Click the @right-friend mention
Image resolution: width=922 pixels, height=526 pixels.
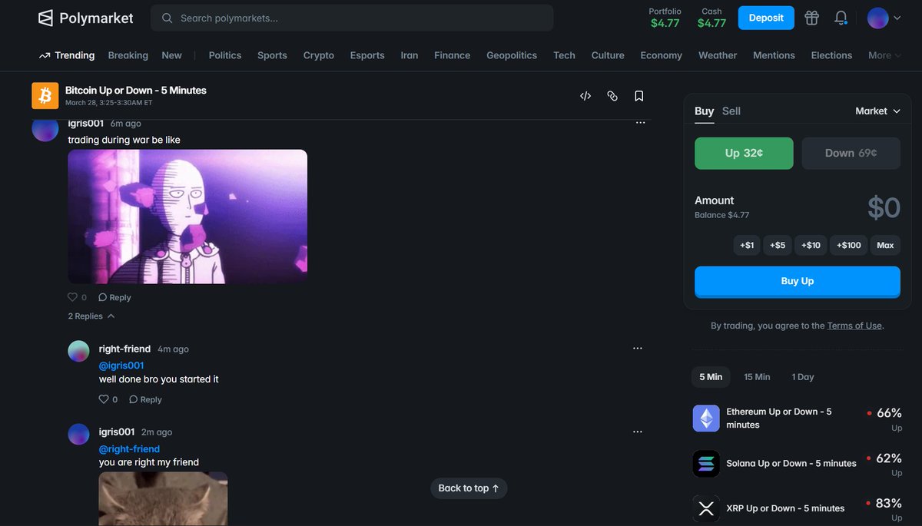[129, 449]
